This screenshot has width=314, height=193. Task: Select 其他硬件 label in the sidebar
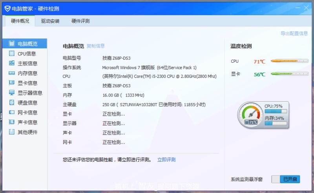click(x=27, y=132)
